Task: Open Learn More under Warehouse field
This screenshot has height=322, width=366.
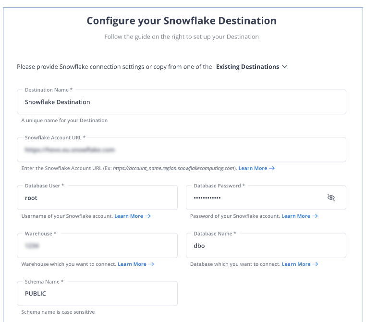Action: click(x=132, y=264)
